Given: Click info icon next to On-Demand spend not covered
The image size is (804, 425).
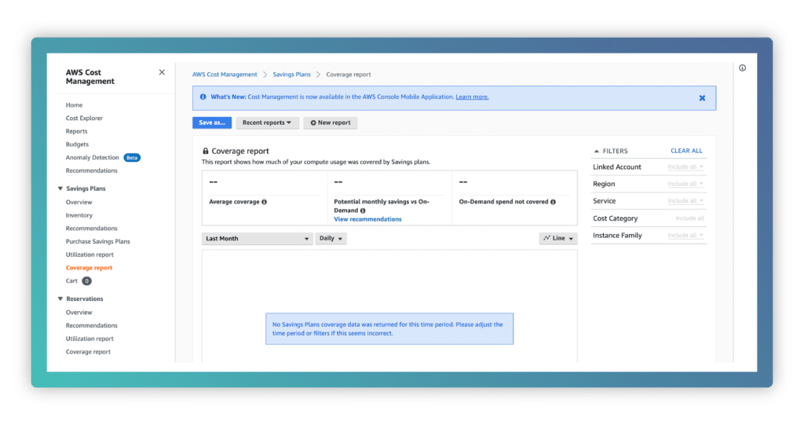Looking at the screenshot, I should [x=553, y=202].
